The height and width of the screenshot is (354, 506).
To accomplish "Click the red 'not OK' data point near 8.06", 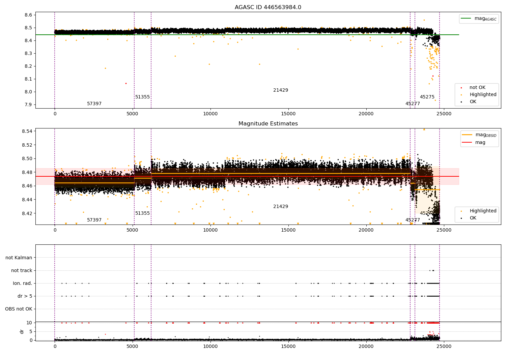I will click(x=126, y=83).
